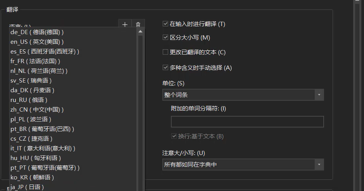Screen dimensions: 364x191
Task: Choose cs_CZ (捷克语) entry
Action: [x=73, y=139]
